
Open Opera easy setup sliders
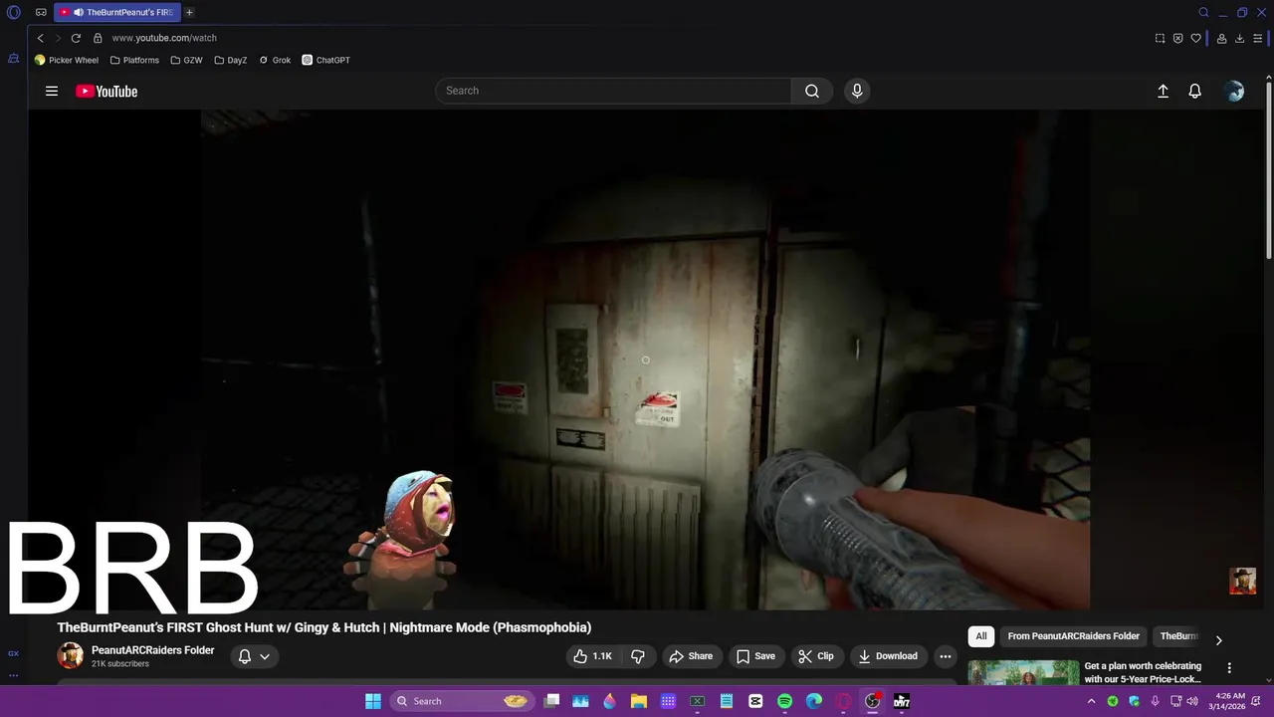click(x=1258, y=38)
